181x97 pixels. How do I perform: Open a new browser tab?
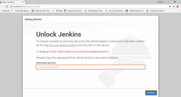coord(28,2)
